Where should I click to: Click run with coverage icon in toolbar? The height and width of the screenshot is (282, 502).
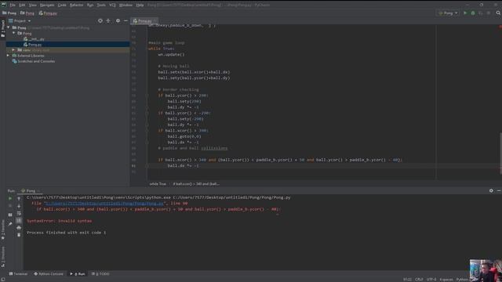point(481,13)
